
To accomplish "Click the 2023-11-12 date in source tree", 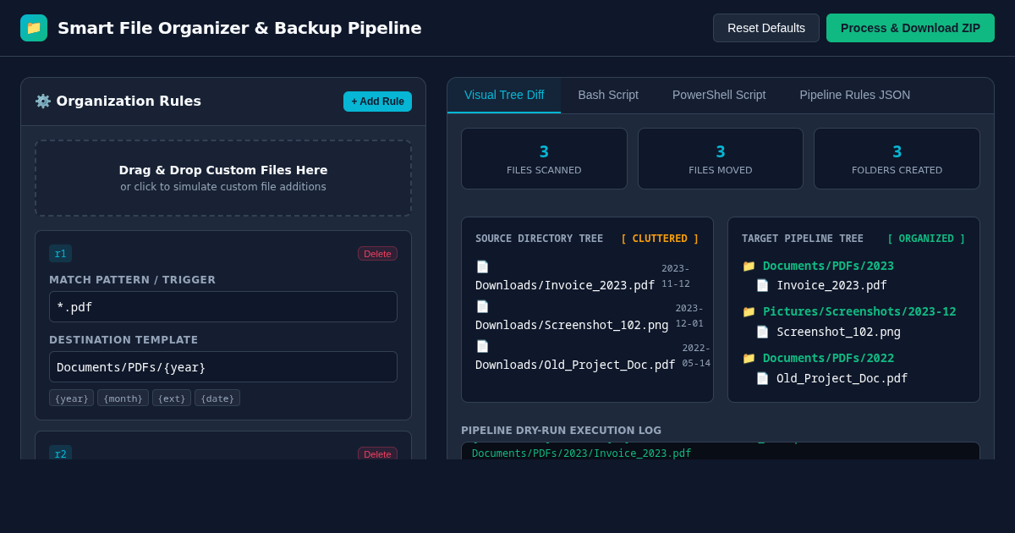I will pos(676,276).
